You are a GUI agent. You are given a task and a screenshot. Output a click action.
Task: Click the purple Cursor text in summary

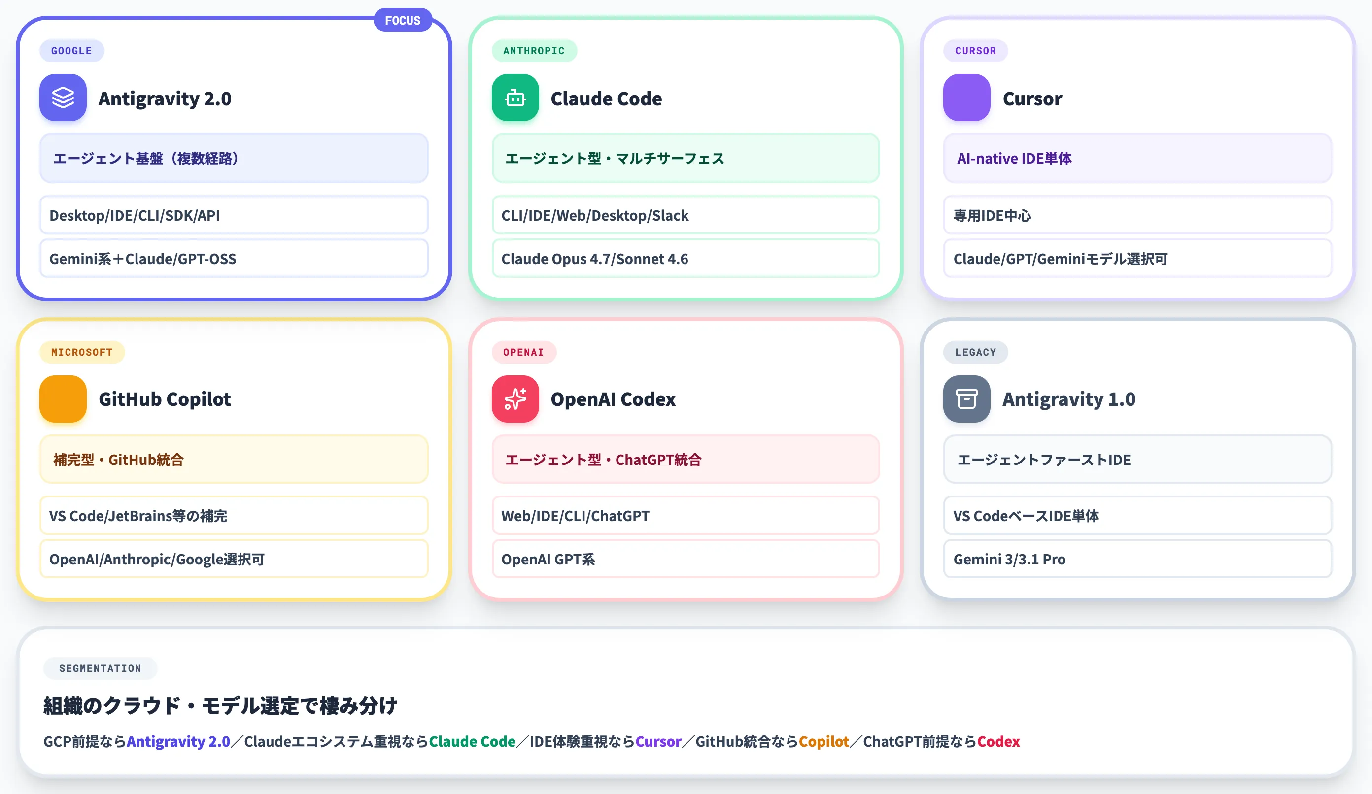pos(658,741)
